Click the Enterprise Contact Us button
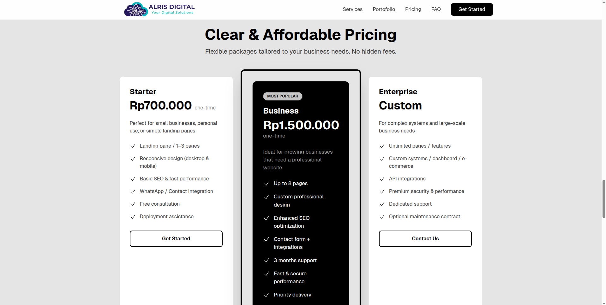Screen dimensions: 606x305 pos(425,239)
